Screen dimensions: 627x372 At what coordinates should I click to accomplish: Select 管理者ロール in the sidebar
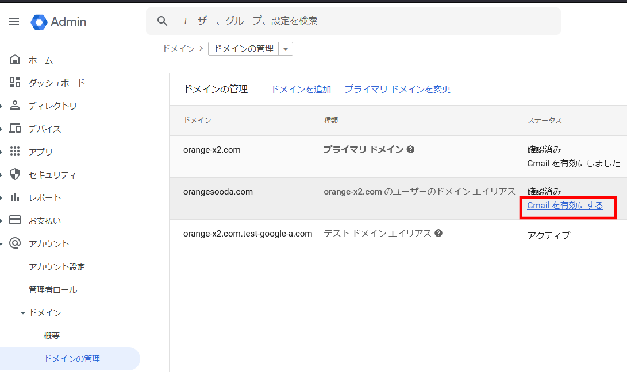[x=53, y=290]
